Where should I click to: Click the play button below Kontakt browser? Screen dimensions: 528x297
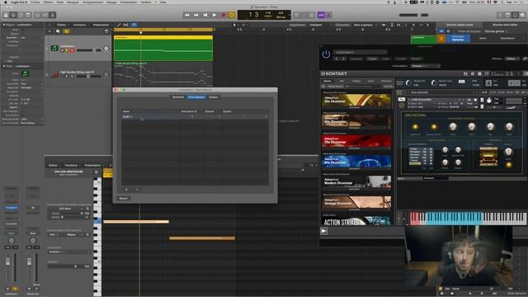[x=323, y=231]
